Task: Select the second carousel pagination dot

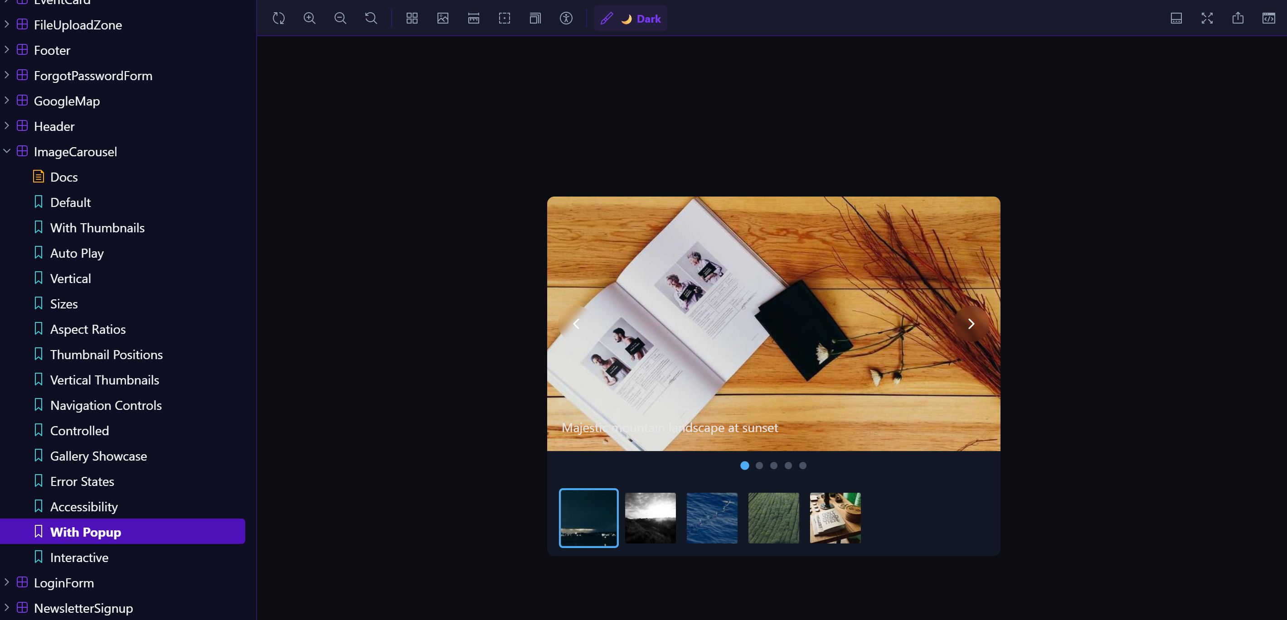Action: tap(759, 465)
